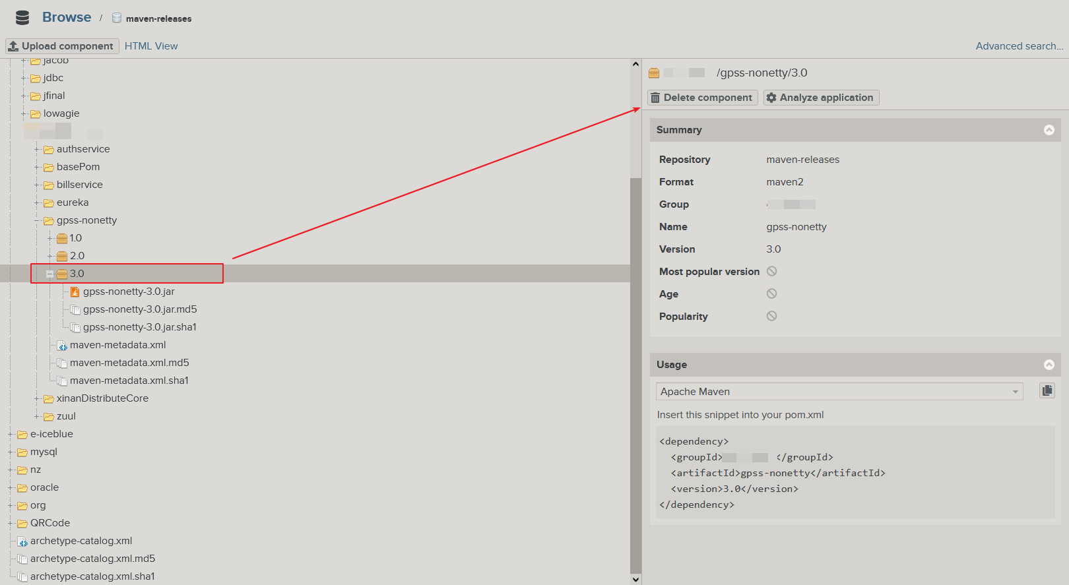
Task: Click the maven-metadata.xml file icon
Action: point(62,345)
